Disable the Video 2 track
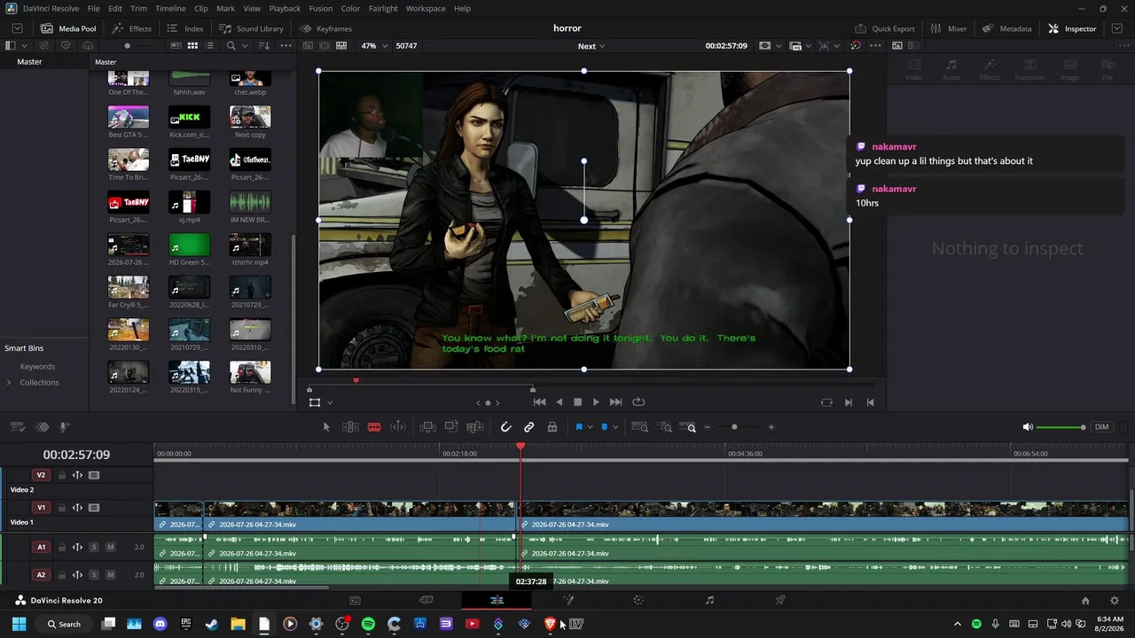The image size is (1135, 638). [x=94, y=475]
